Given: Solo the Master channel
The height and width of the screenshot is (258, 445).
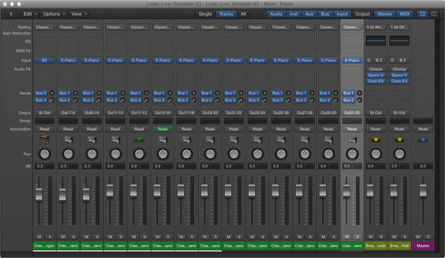Looking at the screenshot, I should (428, 237).
